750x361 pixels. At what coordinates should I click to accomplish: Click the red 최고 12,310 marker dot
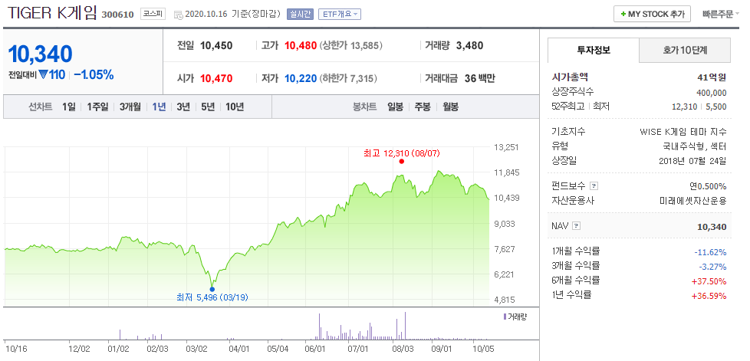(x=401, y=162)
